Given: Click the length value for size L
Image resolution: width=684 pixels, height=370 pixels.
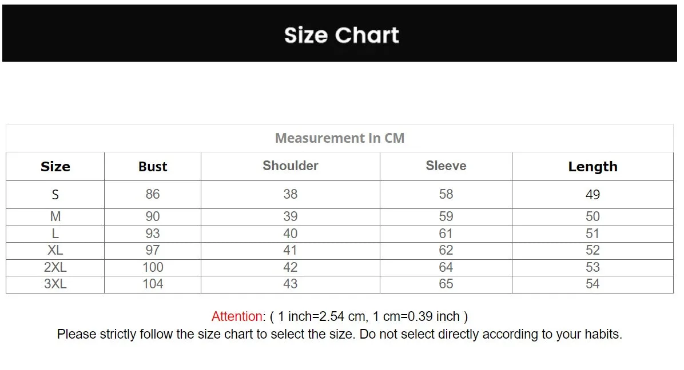Looking at the screenshot, I should 592,234.
